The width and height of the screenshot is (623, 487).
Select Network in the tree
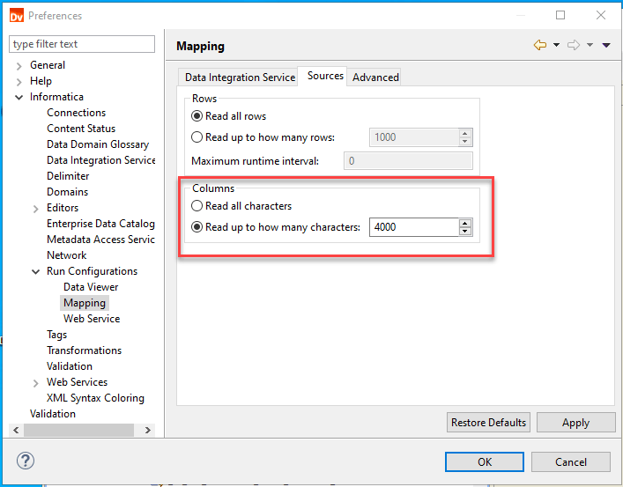67,255
